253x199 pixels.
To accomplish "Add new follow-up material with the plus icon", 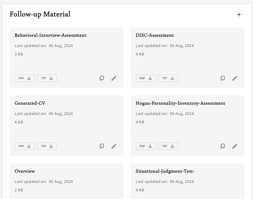I will 239,14.
